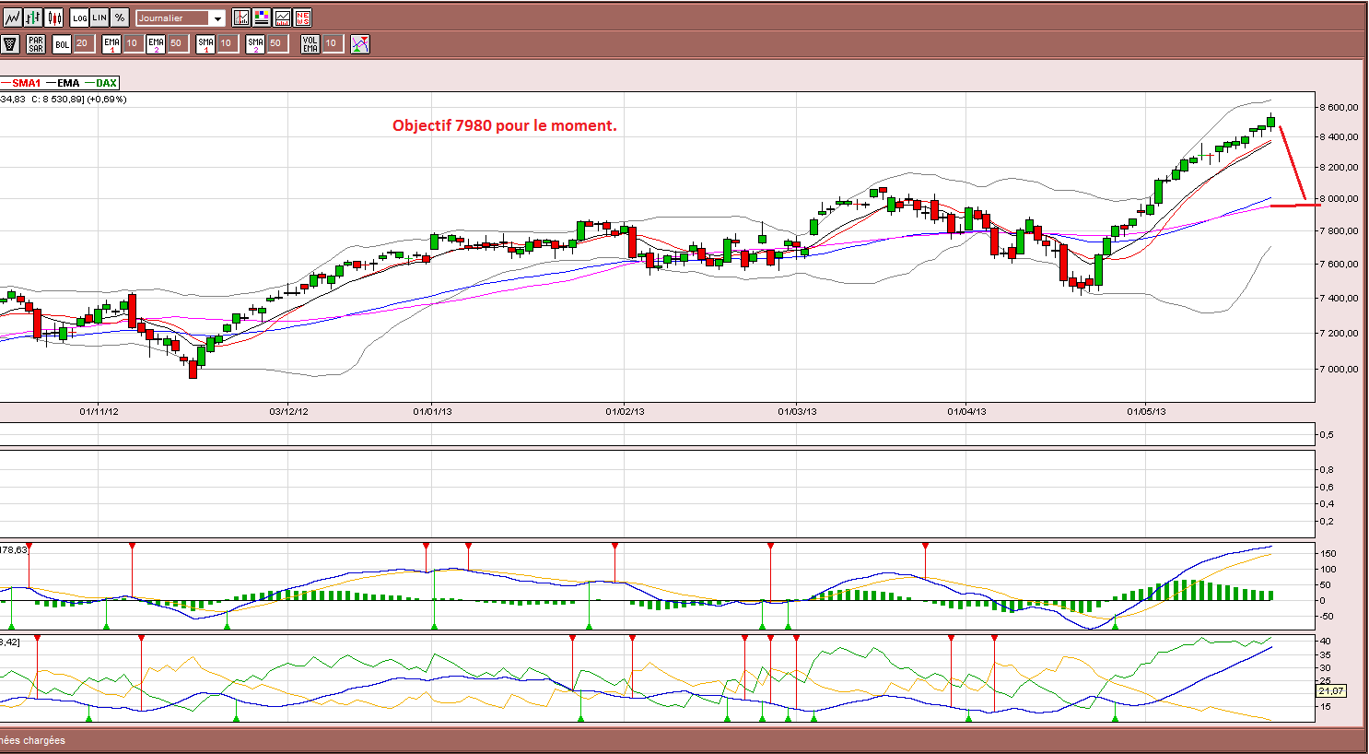Click the chart with volume bars icon

point(282,18)
